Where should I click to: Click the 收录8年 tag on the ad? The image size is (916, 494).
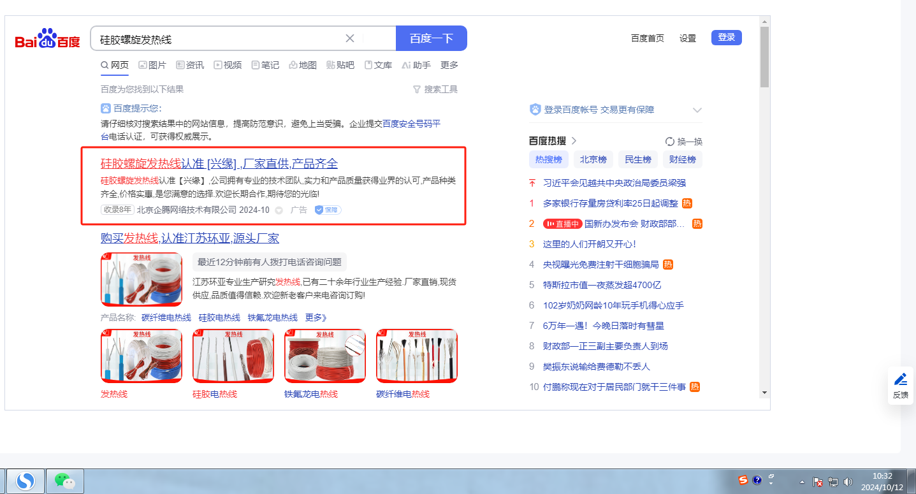pyautogui.click(x=117, y=210)
